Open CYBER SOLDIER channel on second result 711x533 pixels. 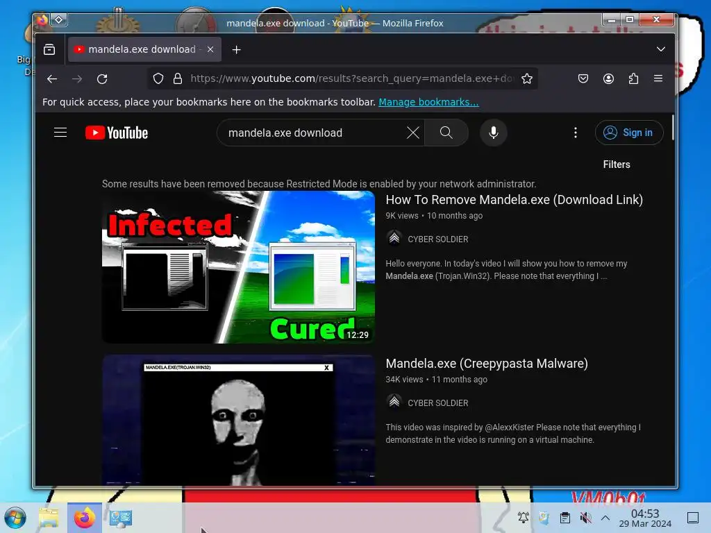click(x=438, y=403)
